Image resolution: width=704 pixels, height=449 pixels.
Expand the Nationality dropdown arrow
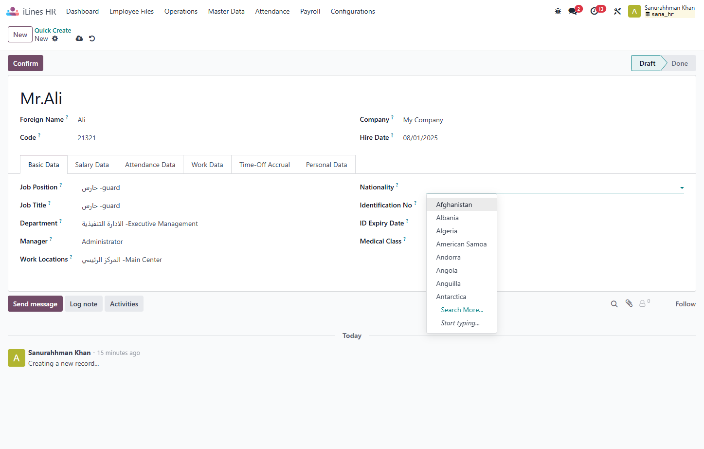682,187
